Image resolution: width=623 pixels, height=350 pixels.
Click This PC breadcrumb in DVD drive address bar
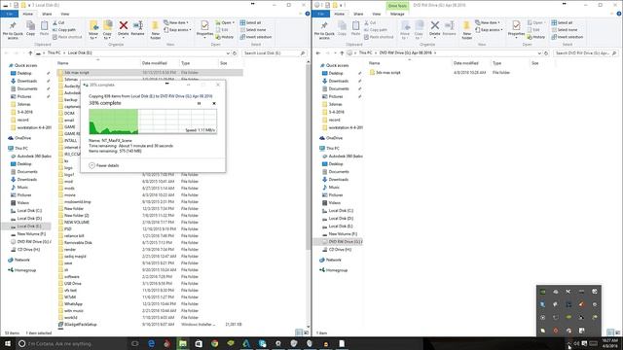366,52
